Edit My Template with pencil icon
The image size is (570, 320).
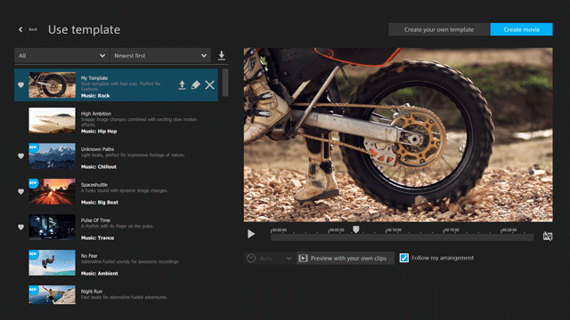click(x=196, y=85)
